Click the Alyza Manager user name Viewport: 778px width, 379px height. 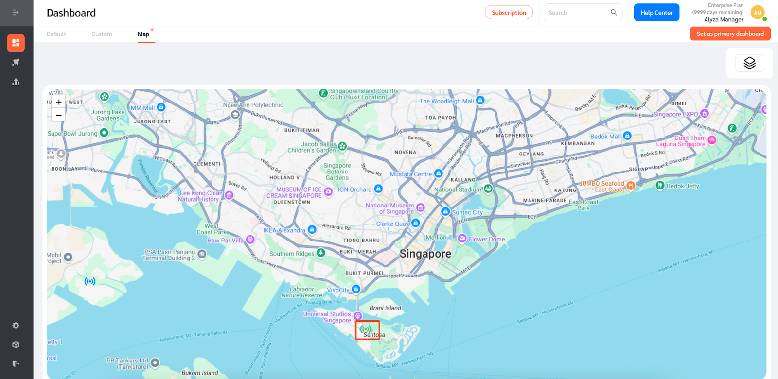(x=724, y=20)
